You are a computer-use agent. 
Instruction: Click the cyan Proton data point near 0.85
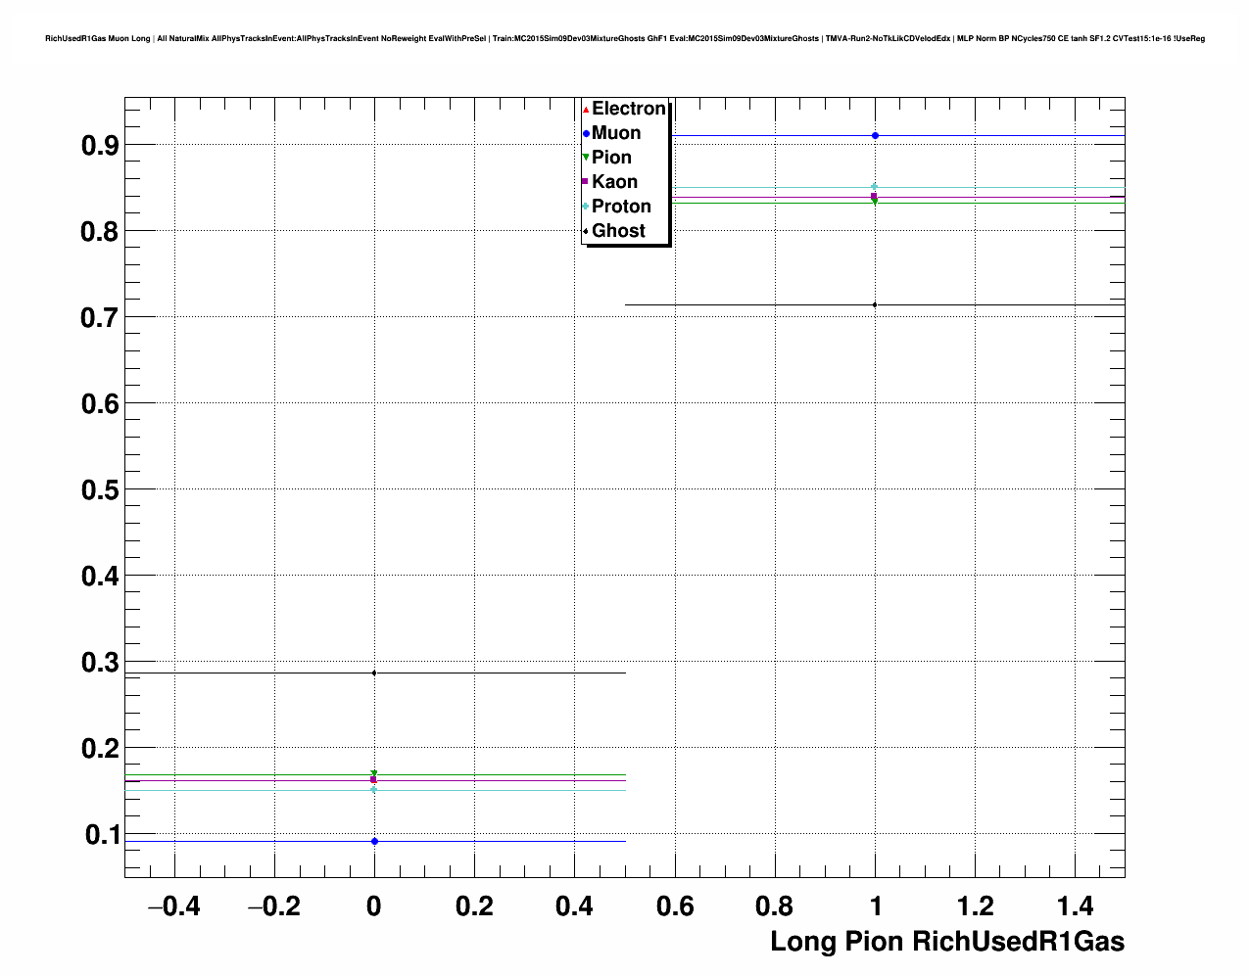(875, 187)
